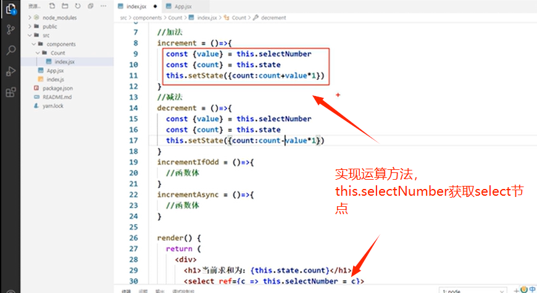This screenshot has width=537, height=293.
Task: Open the Run and Debug view
Action: tap(10, 71)
